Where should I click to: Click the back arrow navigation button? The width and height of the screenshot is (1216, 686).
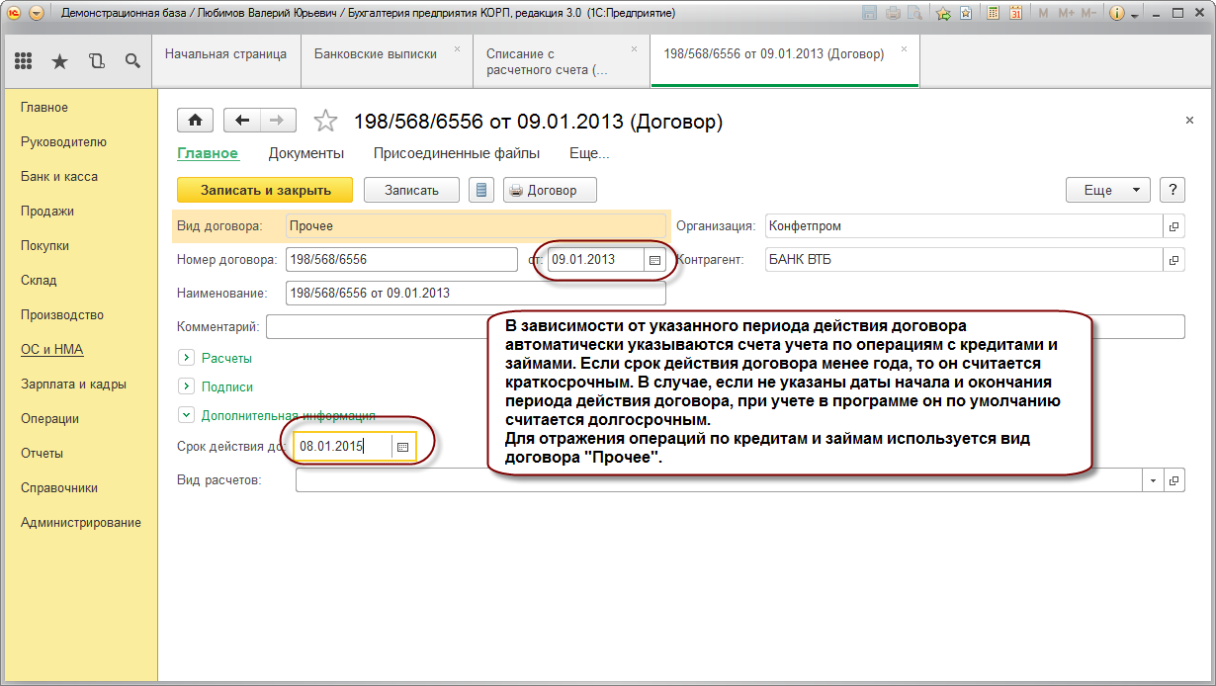click(242, 121)
